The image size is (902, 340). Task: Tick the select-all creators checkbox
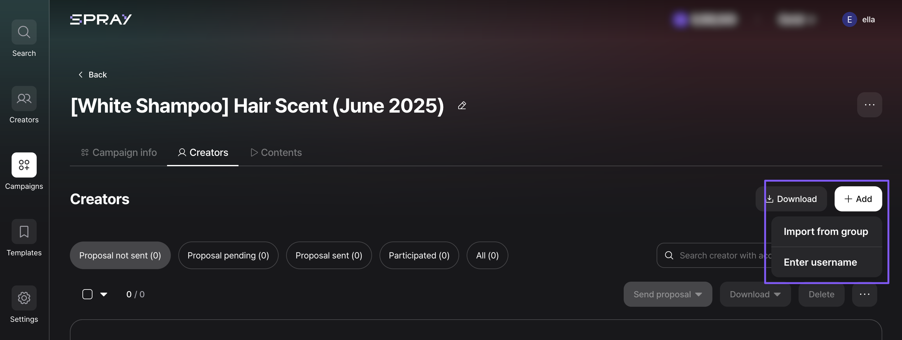click(x=87, y=294)
